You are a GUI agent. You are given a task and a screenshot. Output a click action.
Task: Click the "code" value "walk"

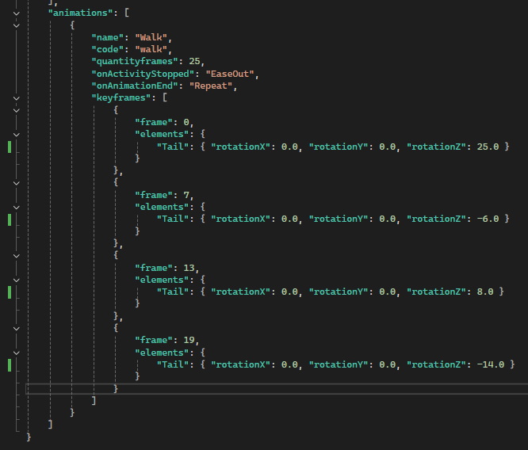click(x=149, y=50)
